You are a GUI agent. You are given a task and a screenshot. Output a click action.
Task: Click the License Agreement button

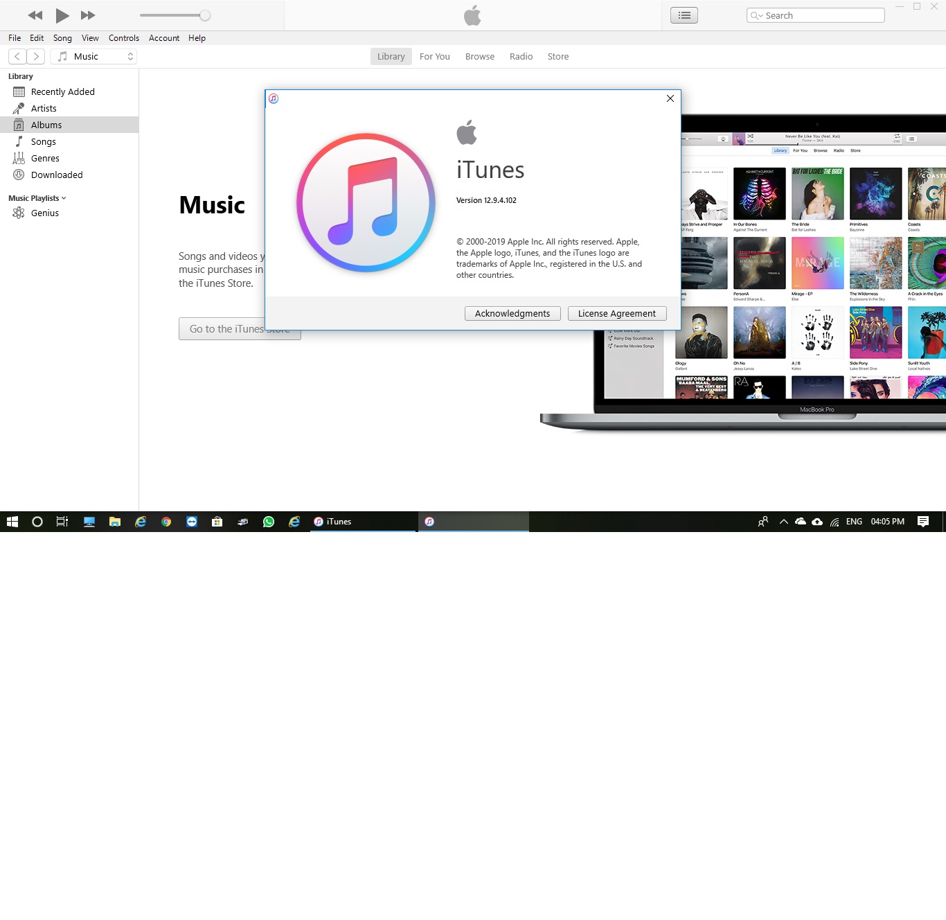click(x=617, y=314)
